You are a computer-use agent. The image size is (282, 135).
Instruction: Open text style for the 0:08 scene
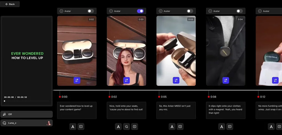coord(222,126)
